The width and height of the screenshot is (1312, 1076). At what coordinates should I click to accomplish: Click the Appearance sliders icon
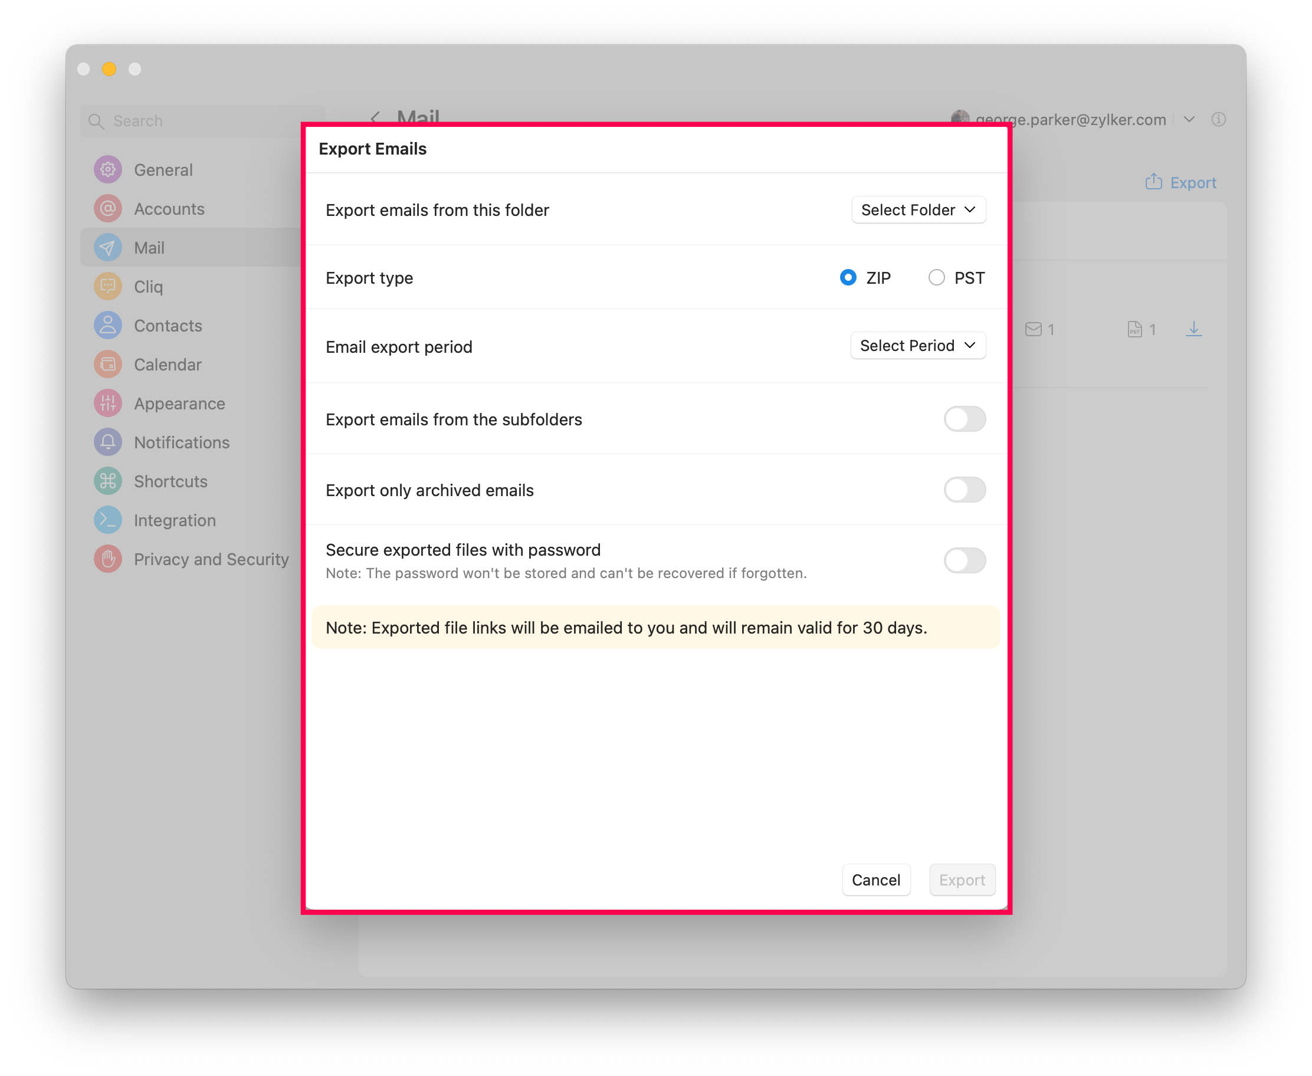click(x=108, y=403)
